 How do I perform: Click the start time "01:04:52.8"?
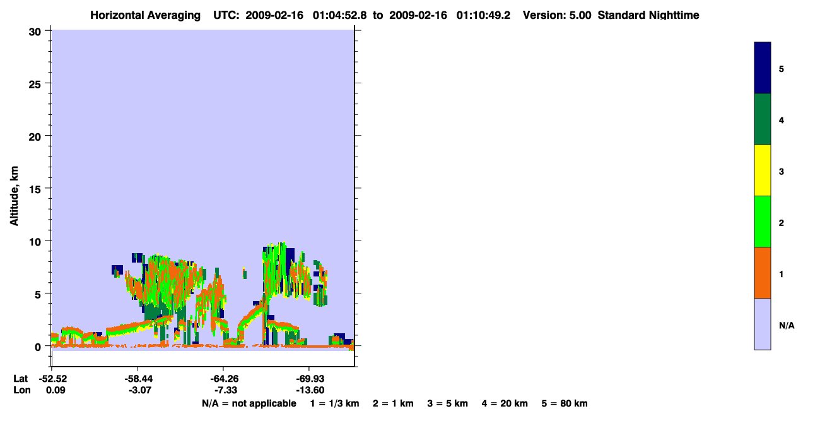point(339,15)
